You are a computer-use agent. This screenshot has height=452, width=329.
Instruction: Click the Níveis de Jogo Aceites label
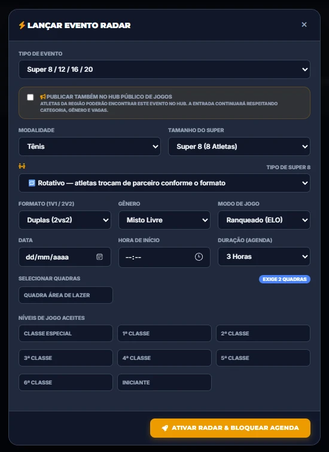coord(51,318)
